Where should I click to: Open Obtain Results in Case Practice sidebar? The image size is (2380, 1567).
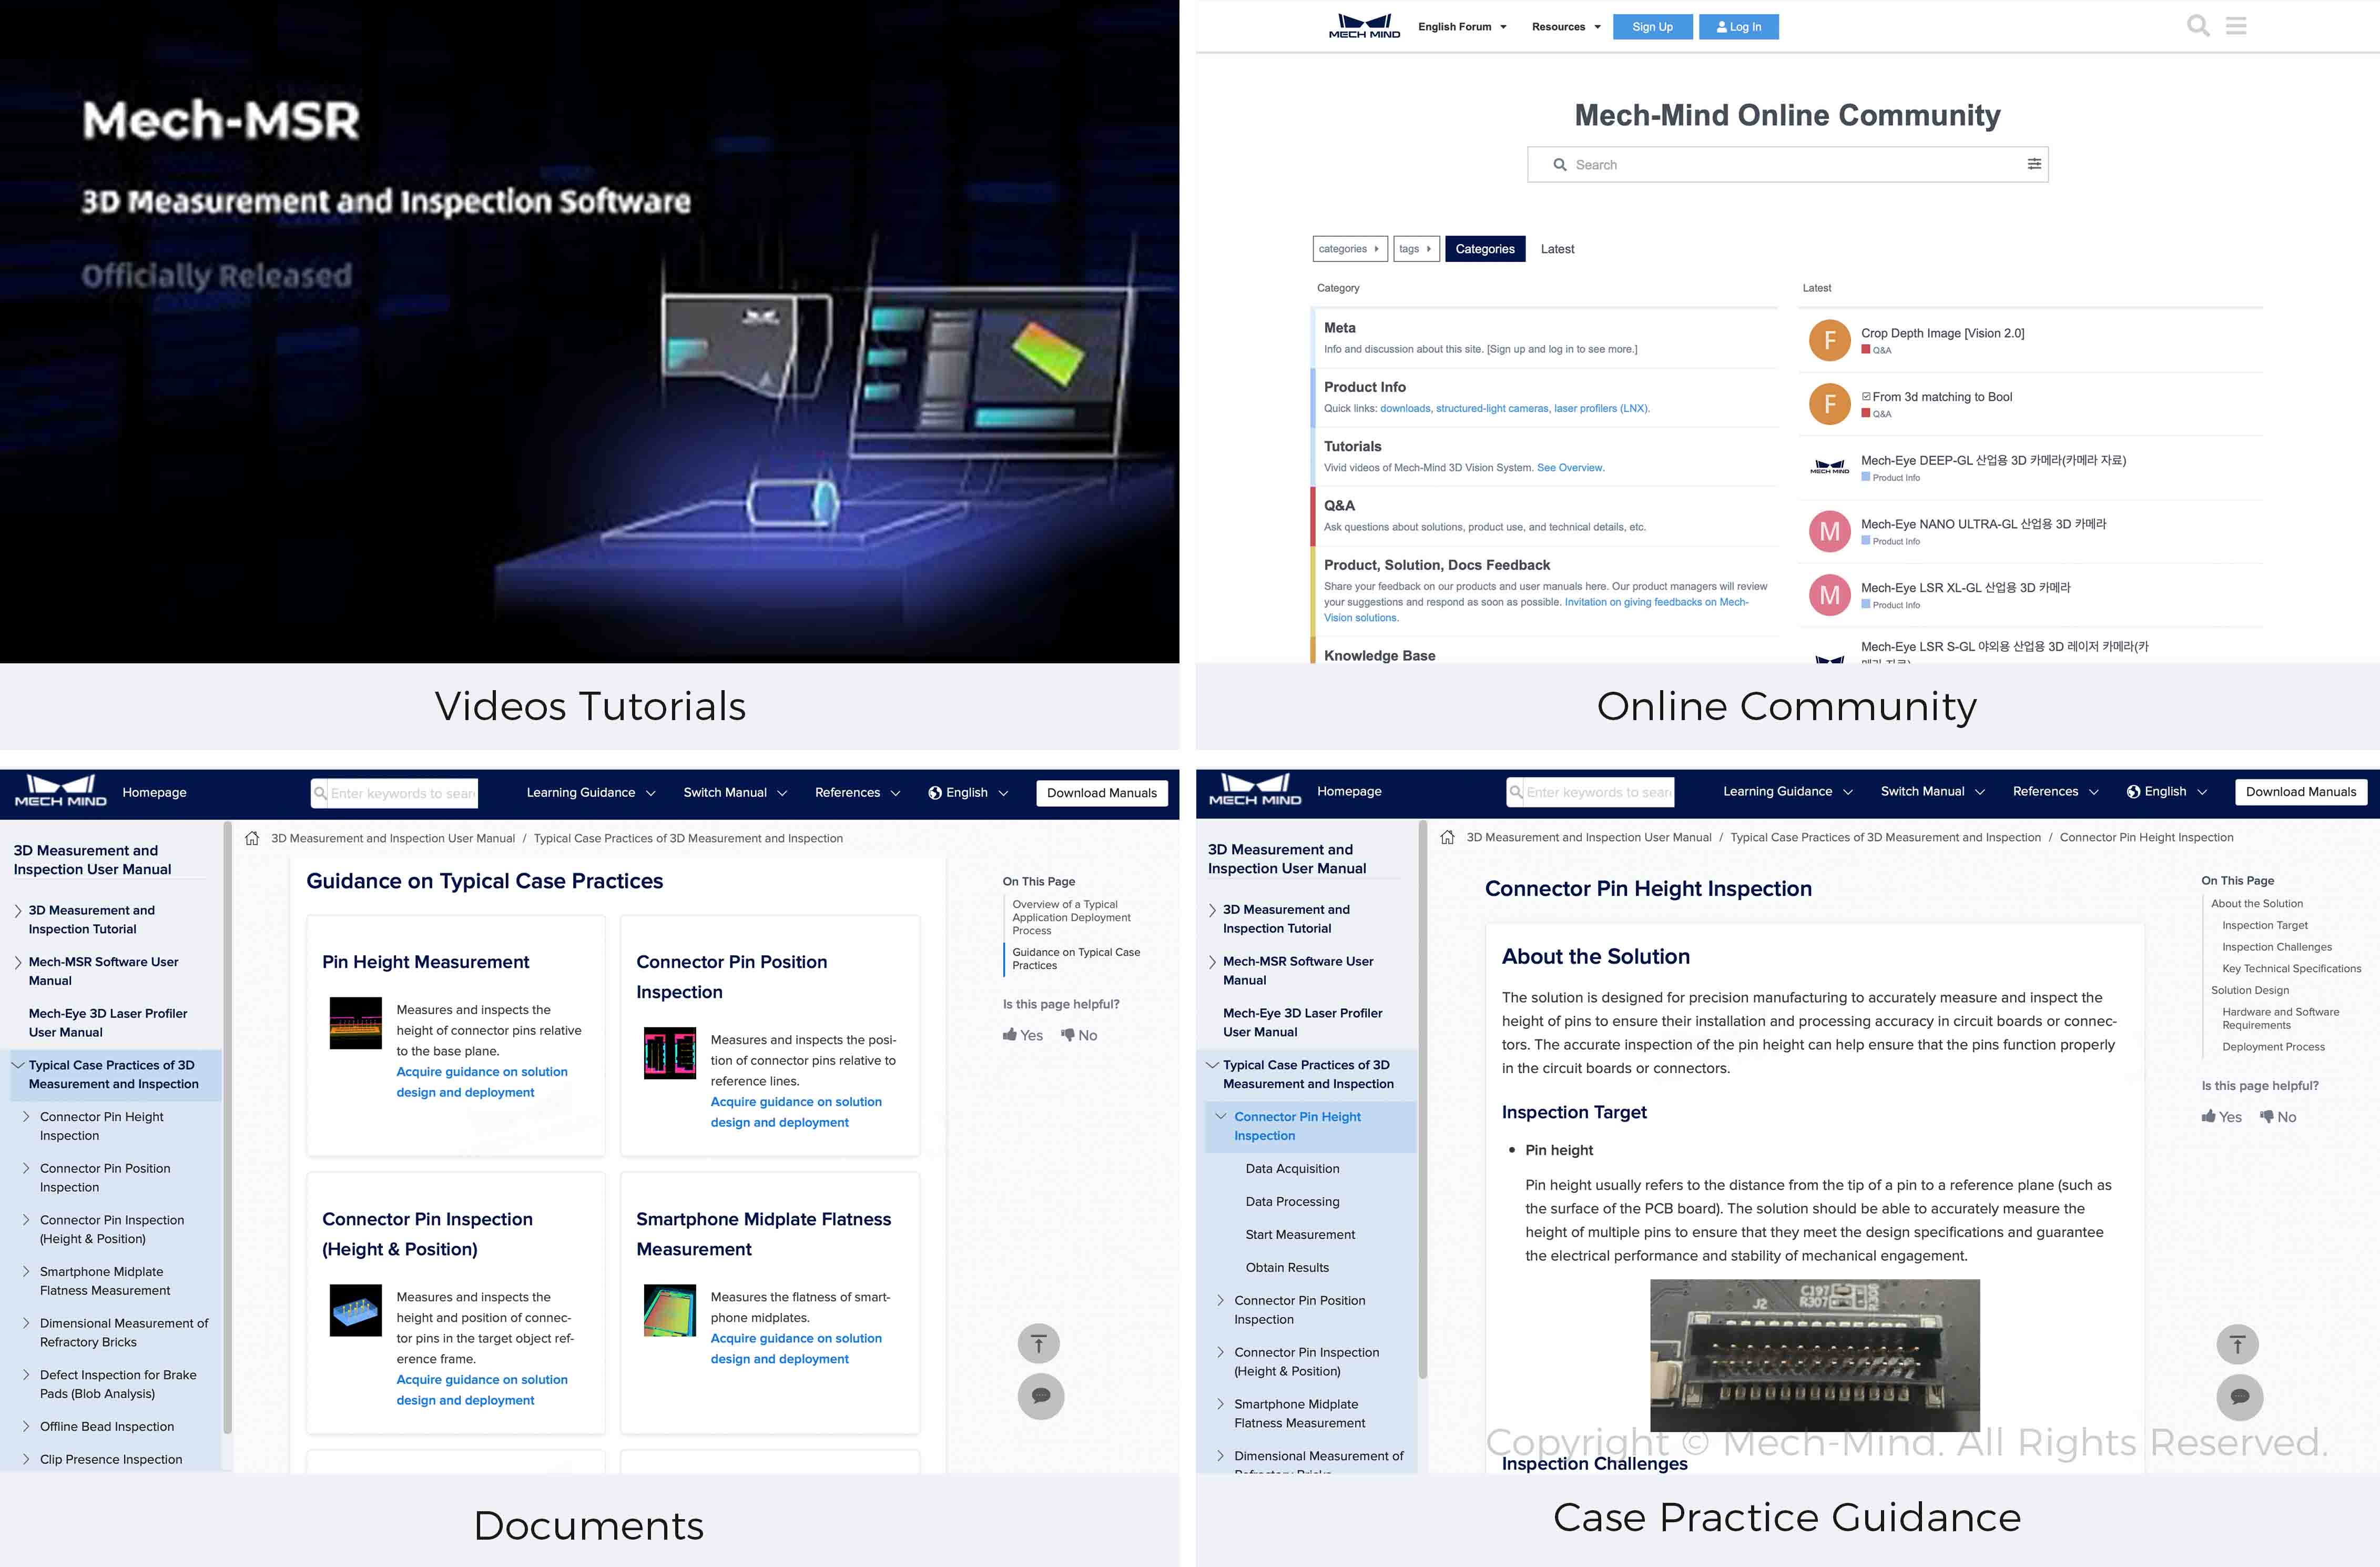point(1287,1268)
